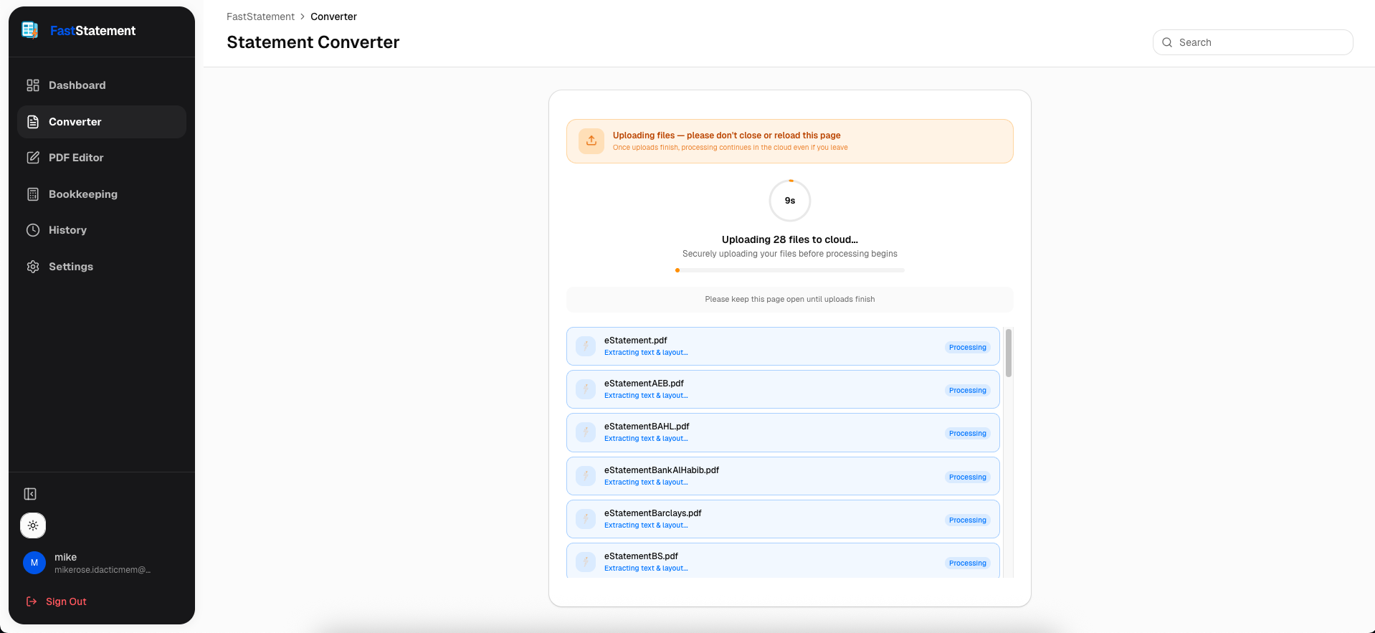1375x633 pixels.
Task: Collapse the sidebar panel
Action: pos(30,494)
